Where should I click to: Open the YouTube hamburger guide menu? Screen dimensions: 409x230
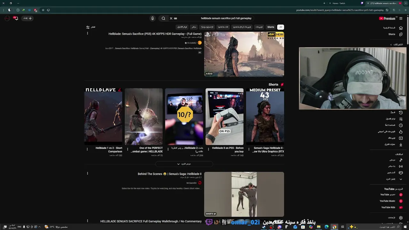(401, 19)
